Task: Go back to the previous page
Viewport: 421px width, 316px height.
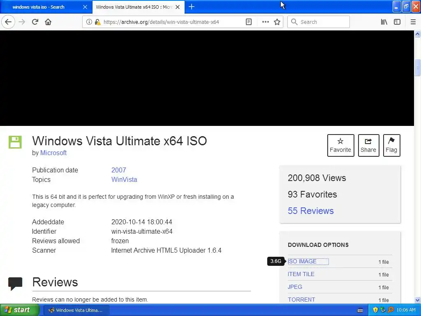Action: click(8, 22)
